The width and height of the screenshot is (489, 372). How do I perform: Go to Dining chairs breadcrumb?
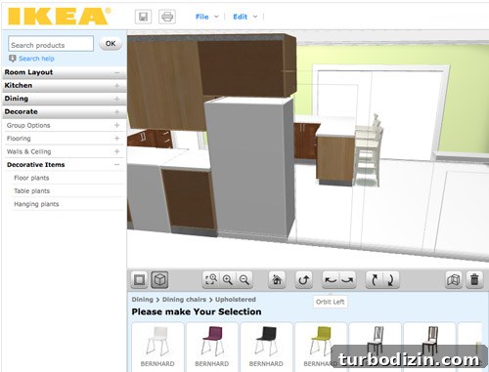pyautogui.click(x=184, y=300)
